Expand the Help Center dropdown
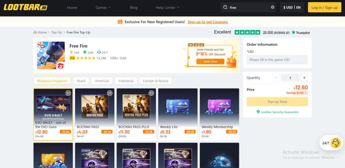The image size is (345, 168). 167,7
